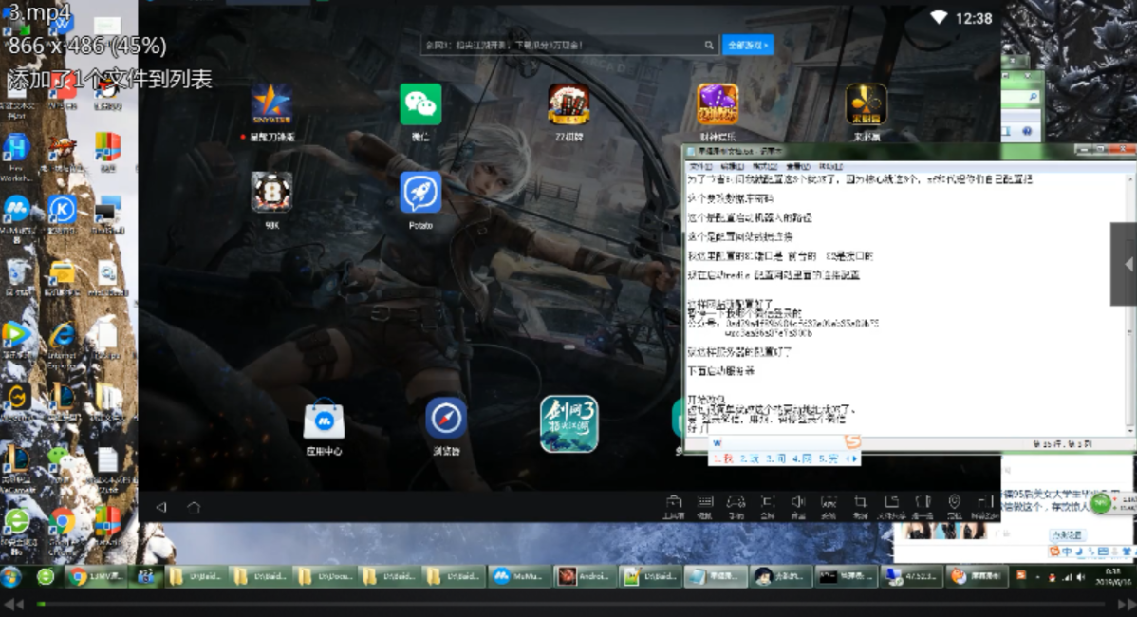Open the second menu in Notepad menu bar
The image size is (1137, 617).
pos(732,167)
